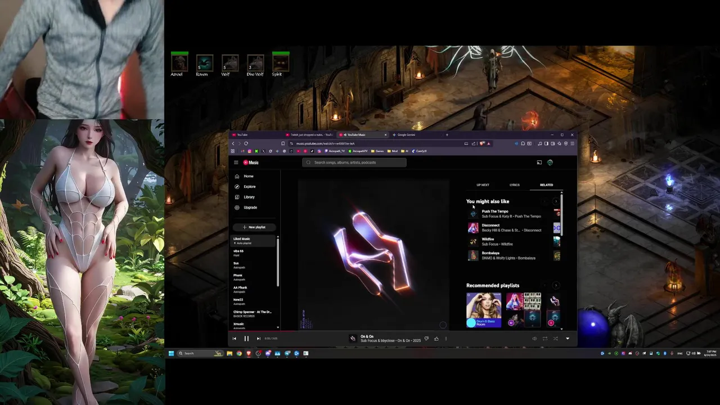Click the song progress bar
This screenshot has height=405, width=720.
point(403,331)
